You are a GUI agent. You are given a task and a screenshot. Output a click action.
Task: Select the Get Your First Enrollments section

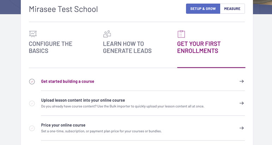click(x=199, y=47)
